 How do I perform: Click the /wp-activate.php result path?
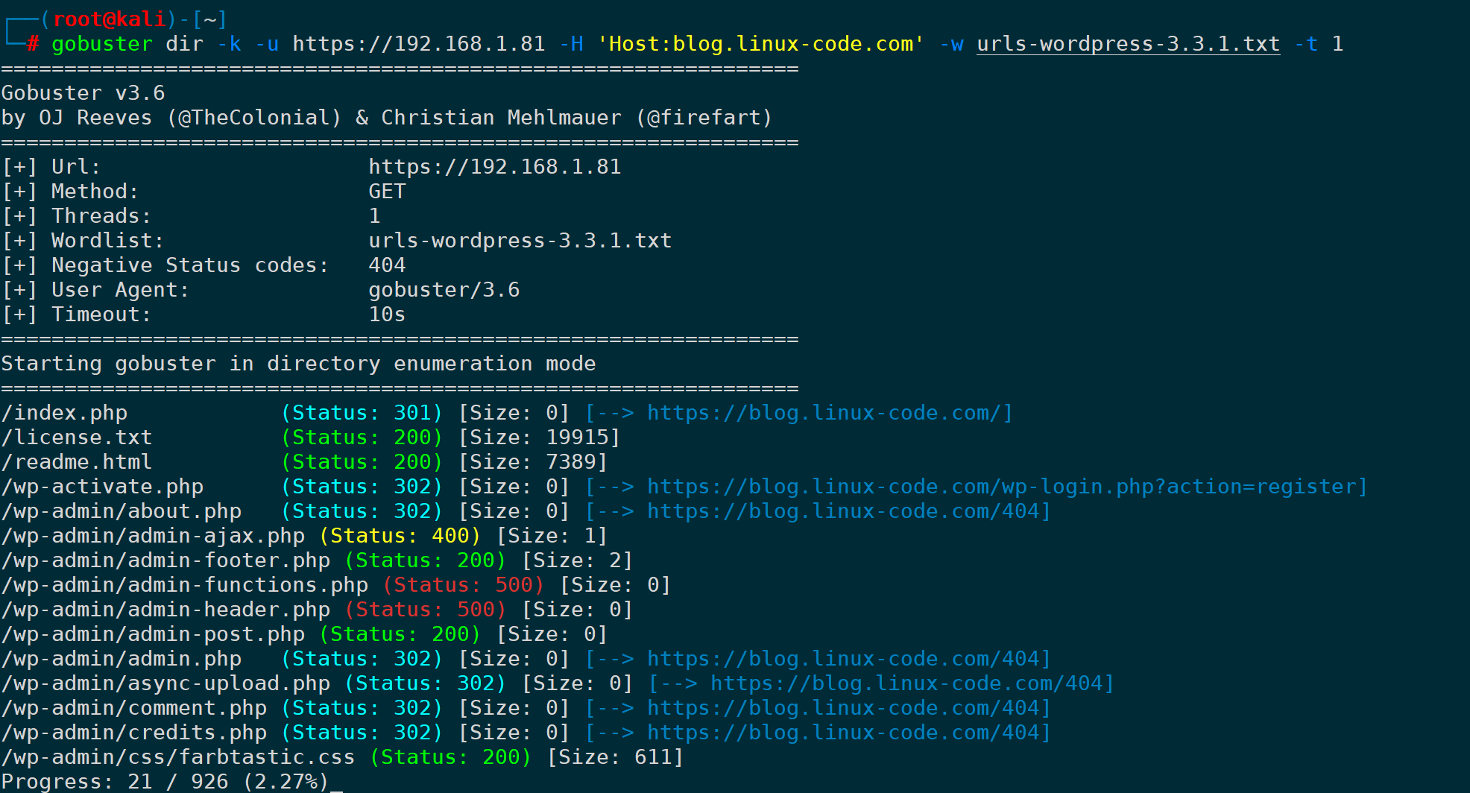pyautogui.click(x=103, y=487)
